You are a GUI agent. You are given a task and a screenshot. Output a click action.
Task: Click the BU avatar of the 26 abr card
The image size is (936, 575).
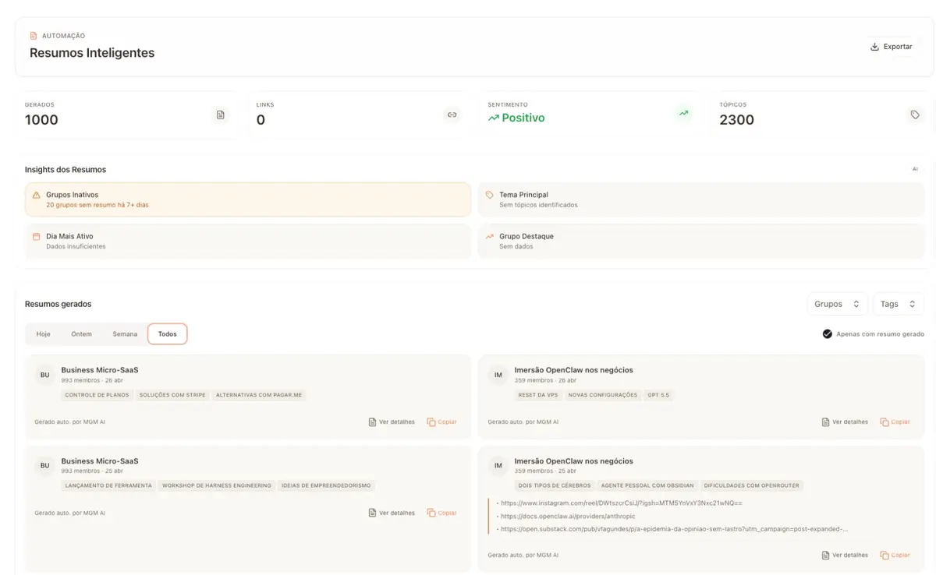45,375
